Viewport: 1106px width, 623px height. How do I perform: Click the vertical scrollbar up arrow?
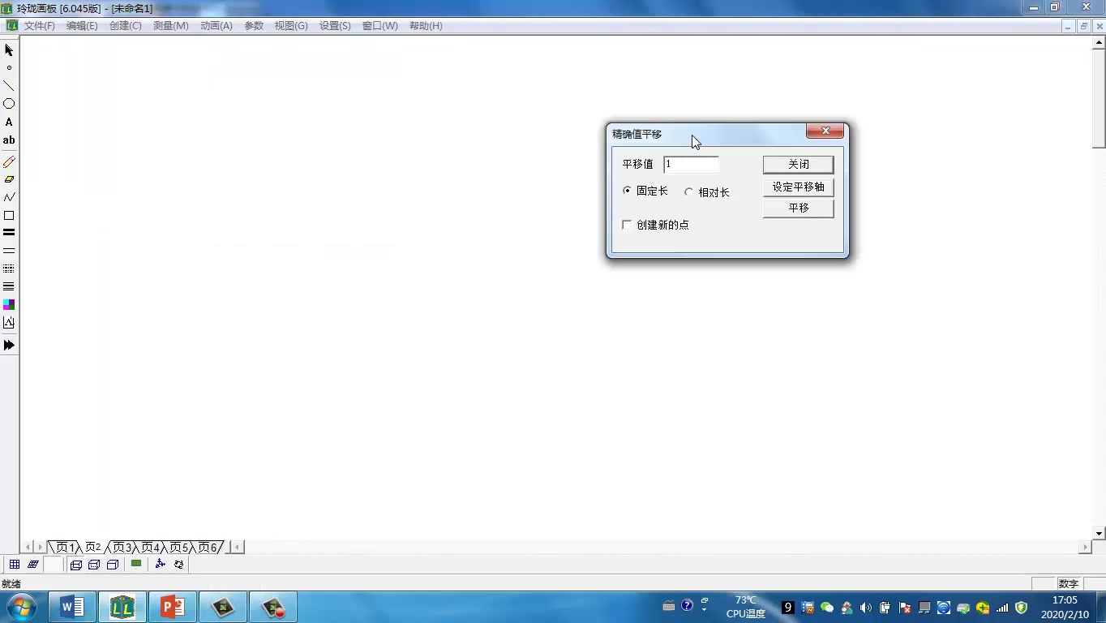tap(1099, 43)
